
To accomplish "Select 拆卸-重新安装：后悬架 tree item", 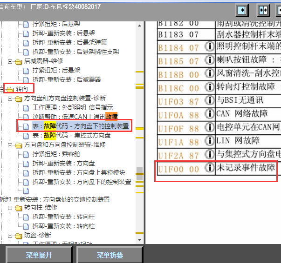I will coord(64,33).
